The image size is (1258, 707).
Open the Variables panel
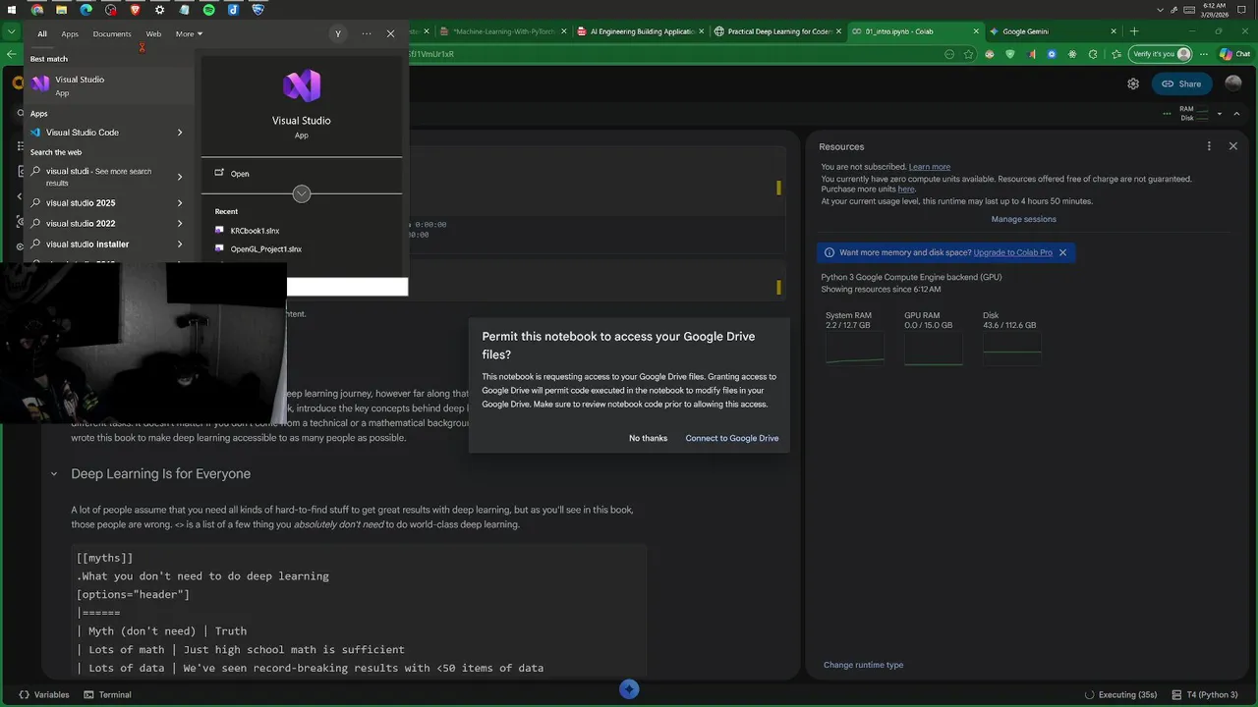[x=44, y=694]
